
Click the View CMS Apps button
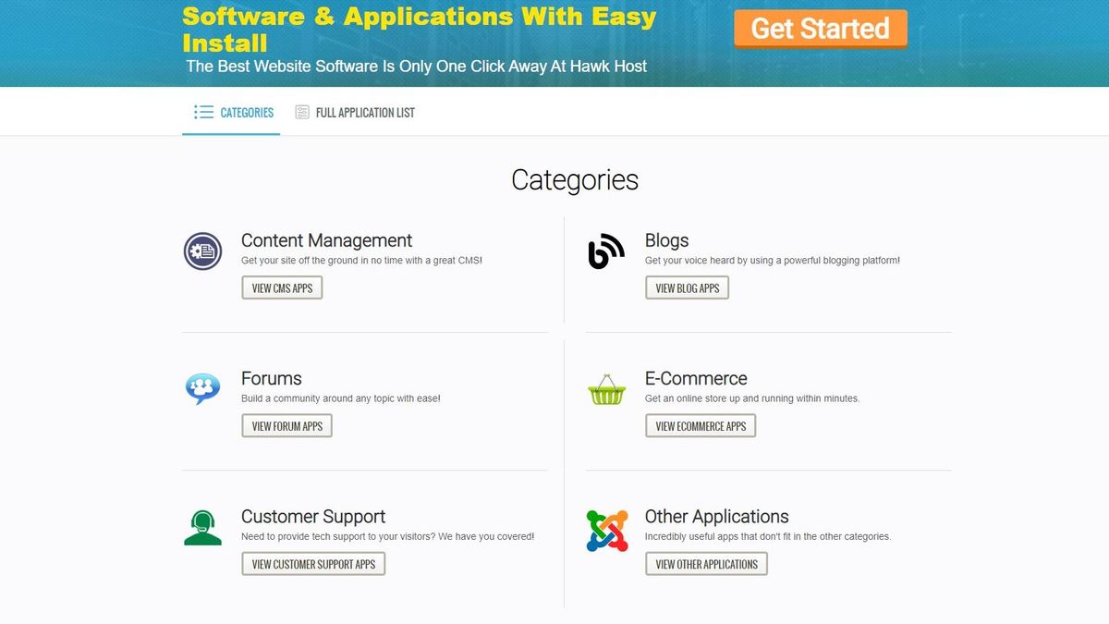click(282, 288)
